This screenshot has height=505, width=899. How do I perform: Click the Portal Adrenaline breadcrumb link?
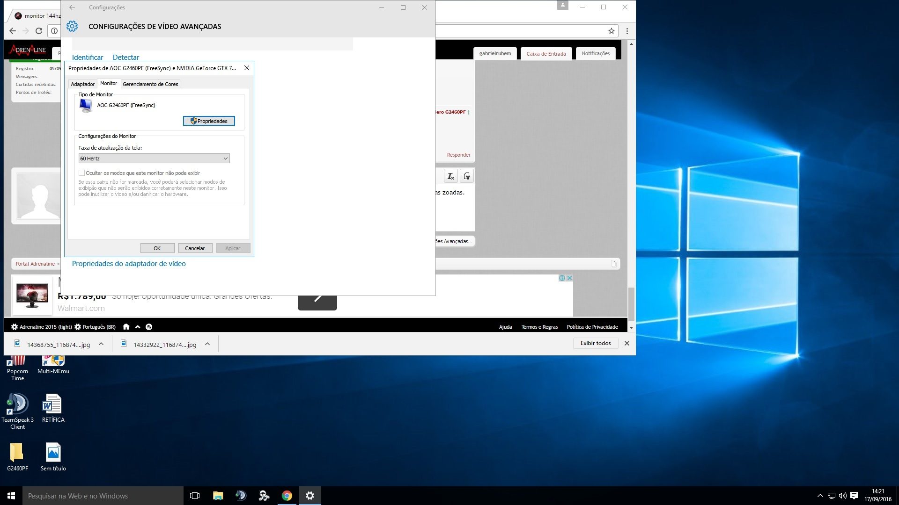pyautogui.click(x=35, y=264)
